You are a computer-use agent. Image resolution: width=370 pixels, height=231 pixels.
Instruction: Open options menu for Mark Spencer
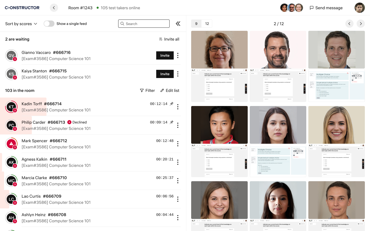tap(178, 144)
